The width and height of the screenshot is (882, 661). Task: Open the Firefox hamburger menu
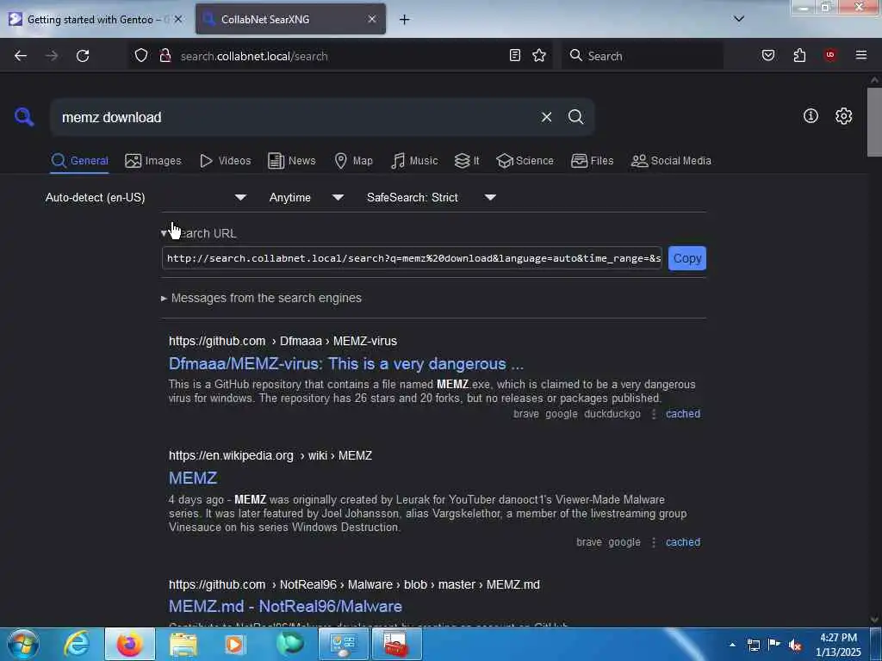pyautogui.click(x=860, y=55)
